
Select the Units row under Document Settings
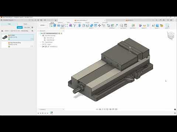tap(49, 38)
